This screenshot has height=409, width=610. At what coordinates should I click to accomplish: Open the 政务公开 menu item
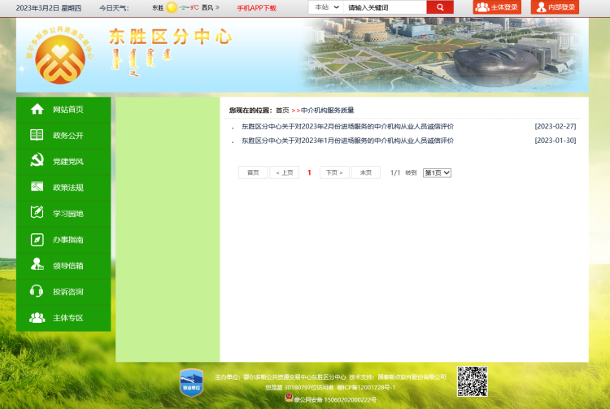tap(68, 136)
